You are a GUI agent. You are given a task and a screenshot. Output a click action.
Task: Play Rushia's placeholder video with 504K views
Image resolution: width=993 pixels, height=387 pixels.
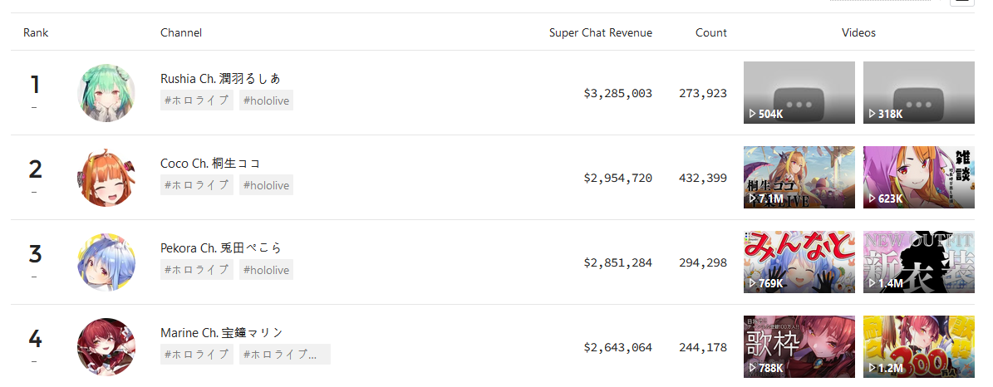(x=799, y=92)
